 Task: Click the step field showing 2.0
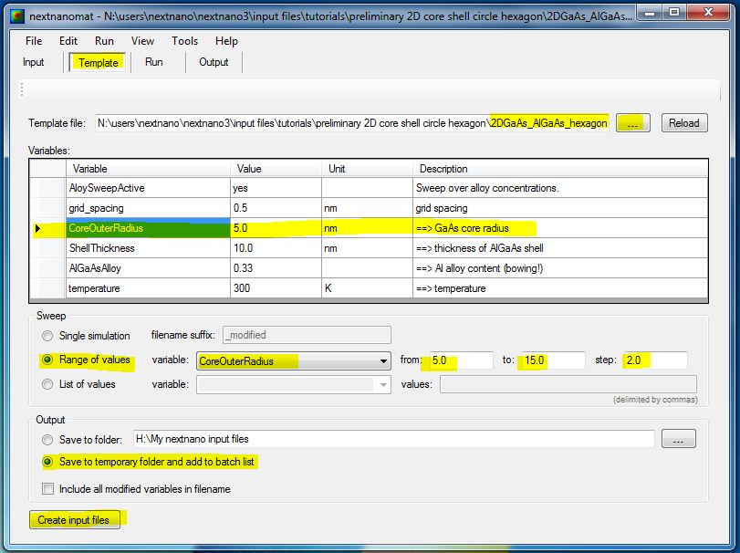click(653, 360)
